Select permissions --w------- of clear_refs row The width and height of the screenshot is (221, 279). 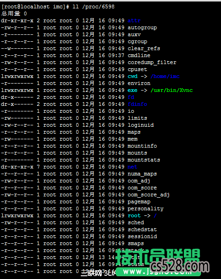[17, 48]
